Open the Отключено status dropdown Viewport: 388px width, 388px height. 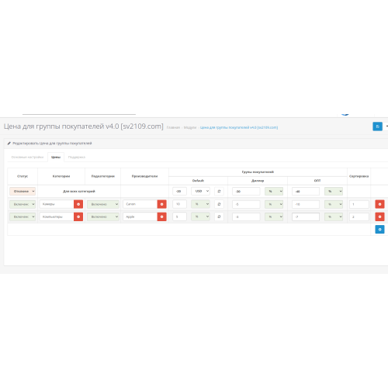coord(23,191)
